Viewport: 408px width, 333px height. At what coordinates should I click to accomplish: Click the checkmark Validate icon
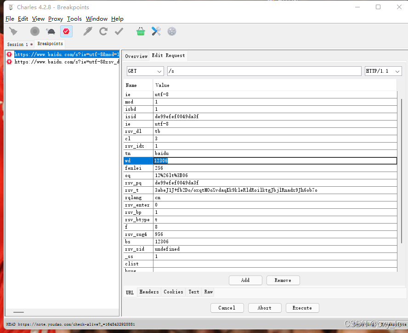click(119, 32)
